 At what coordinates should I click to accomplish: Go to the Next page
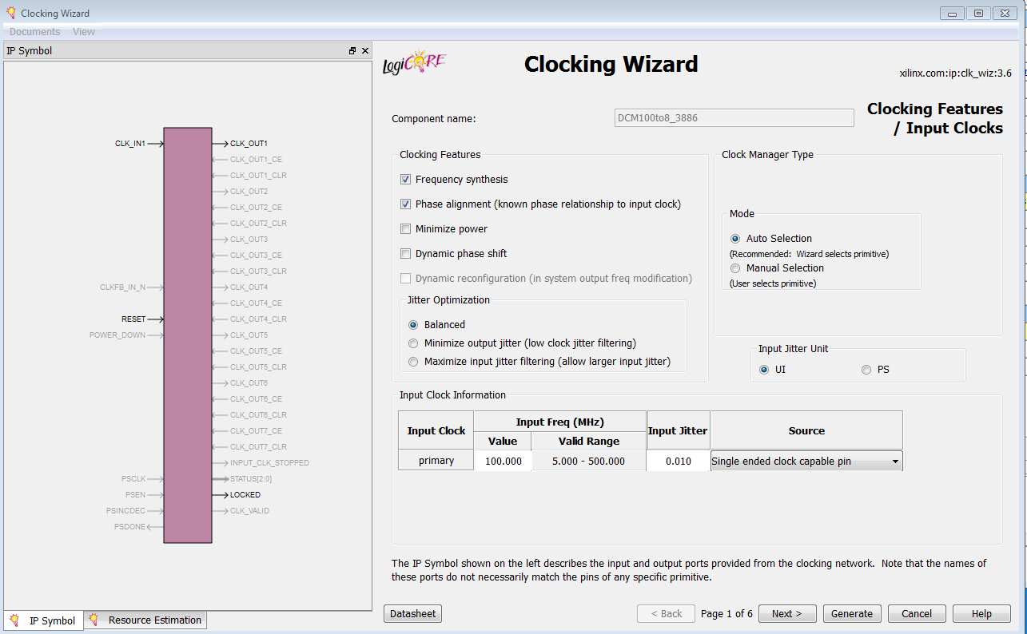[x=786, y=613]
